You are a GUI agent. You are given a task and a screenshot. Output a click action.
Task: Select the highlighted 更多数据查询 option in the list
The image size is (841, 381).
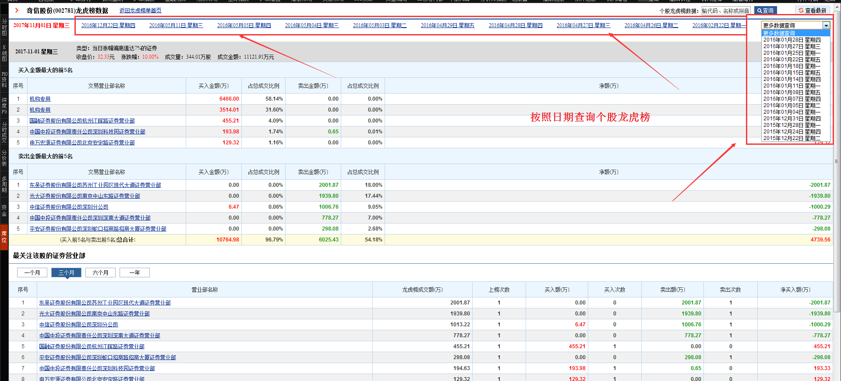tap(795, 33)
